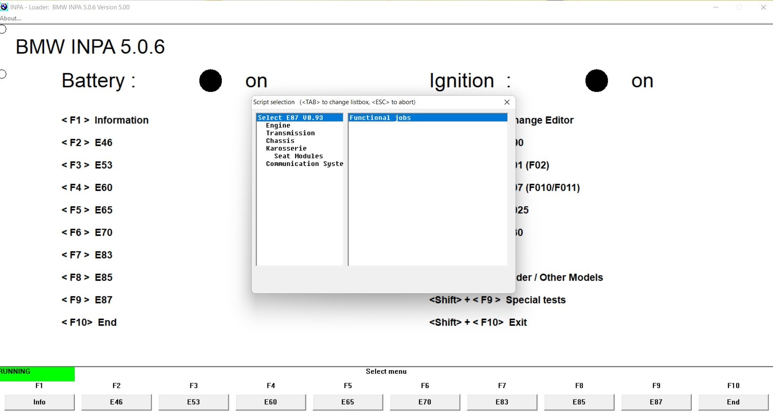Open the About menu

[x=11, y=18]
